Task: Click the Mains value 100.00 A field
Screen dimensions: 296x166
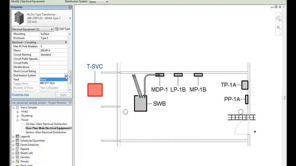Action: pos(54,50)
